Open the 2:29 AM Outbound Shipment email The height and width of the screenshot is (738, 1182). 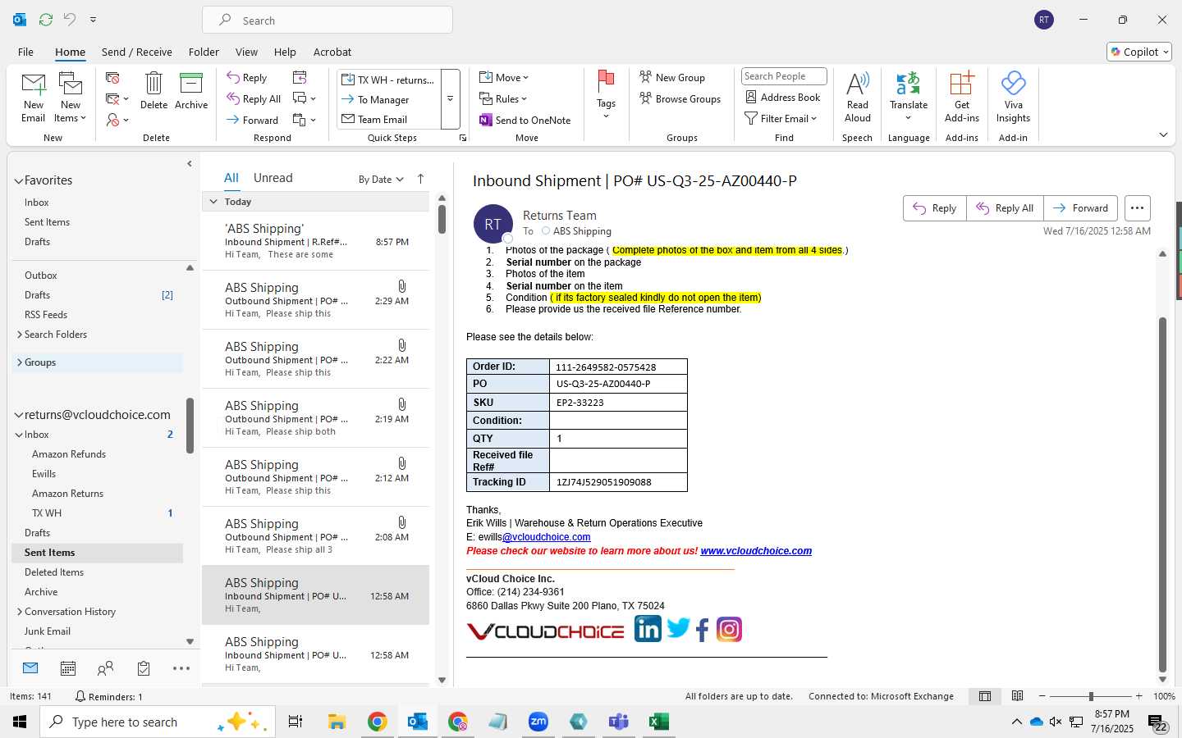316,300
